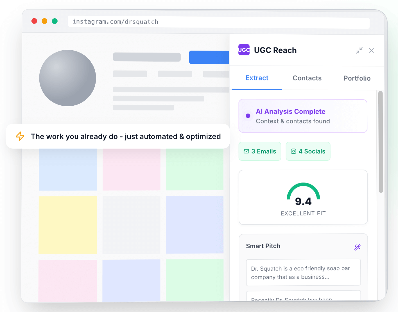Viewport: 398px width, 312px height.
Task: Click the browser address bar URL
Action: [x=115, y=22]
